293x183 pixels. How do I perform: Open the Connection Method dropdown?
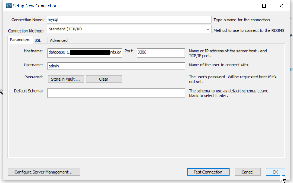[x=129, y=29]
